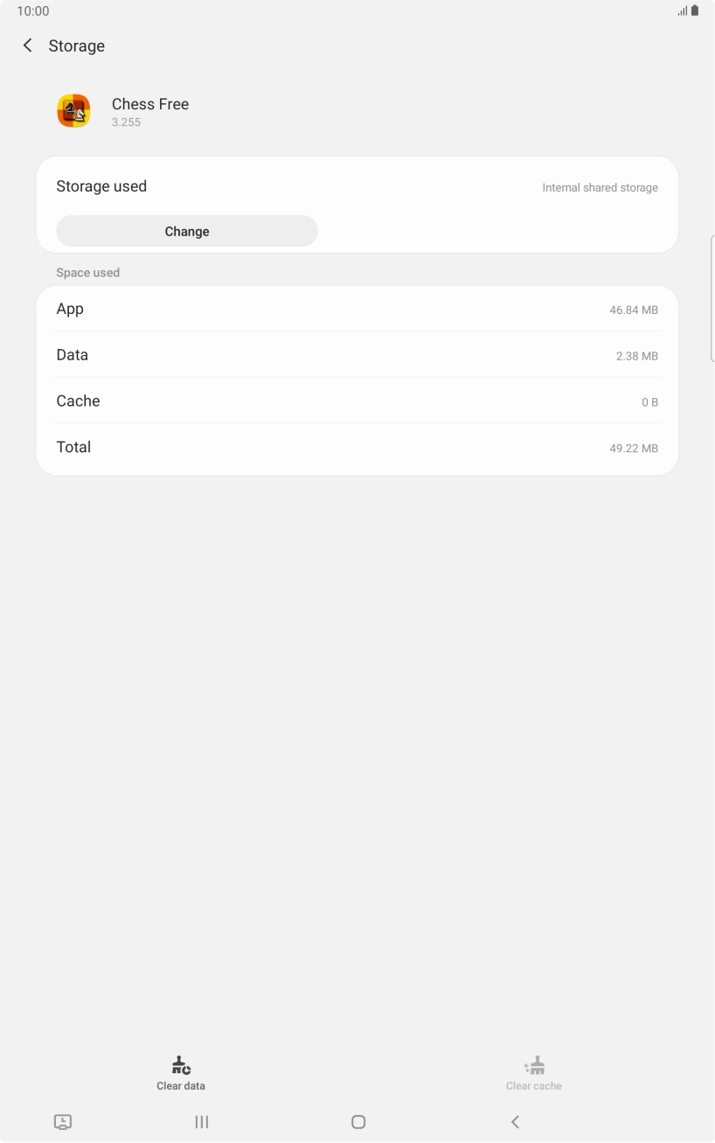Activate the Clear cache action
This screenshot has height=1143, width=715.
(533, 1072)
